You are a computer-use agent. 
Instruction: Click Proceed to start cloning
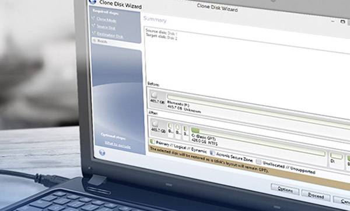point(316,196)
